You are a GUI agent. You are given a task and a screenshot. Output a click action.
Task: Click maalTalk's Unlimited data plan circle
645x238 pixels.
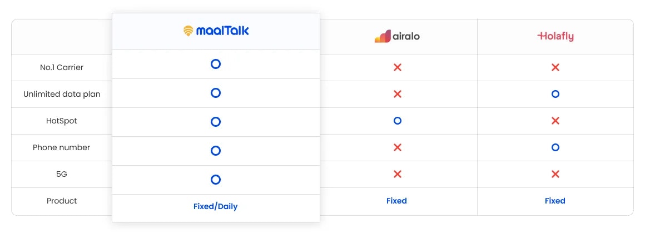pos(216,93)
